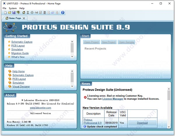Click the Download button for Professional 8.9
Screen dimensions: 175x136
tap(142, 123)
